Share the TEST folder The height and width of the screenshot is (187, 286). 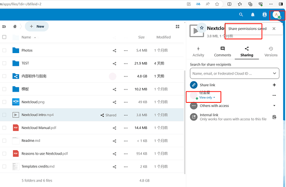(x=114, y=63)
